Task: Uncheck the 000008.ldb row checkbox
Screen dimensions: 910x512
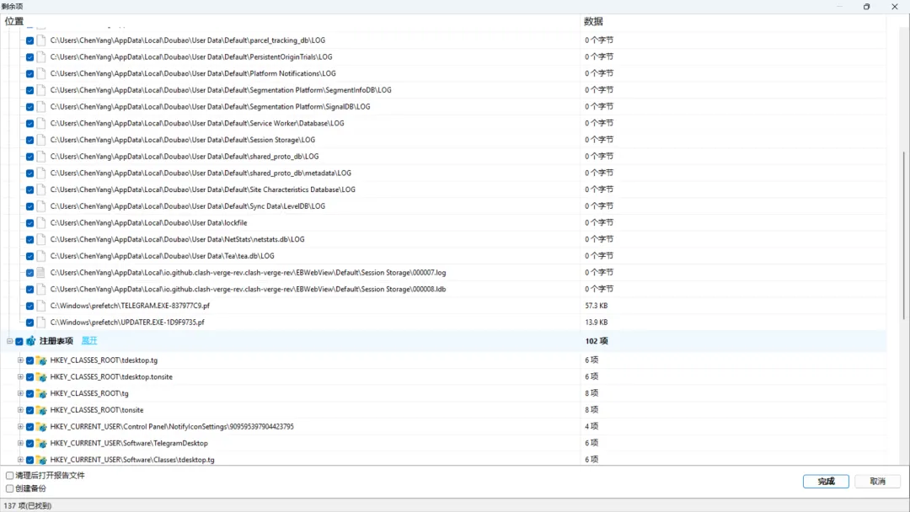Action: (29, 290)
